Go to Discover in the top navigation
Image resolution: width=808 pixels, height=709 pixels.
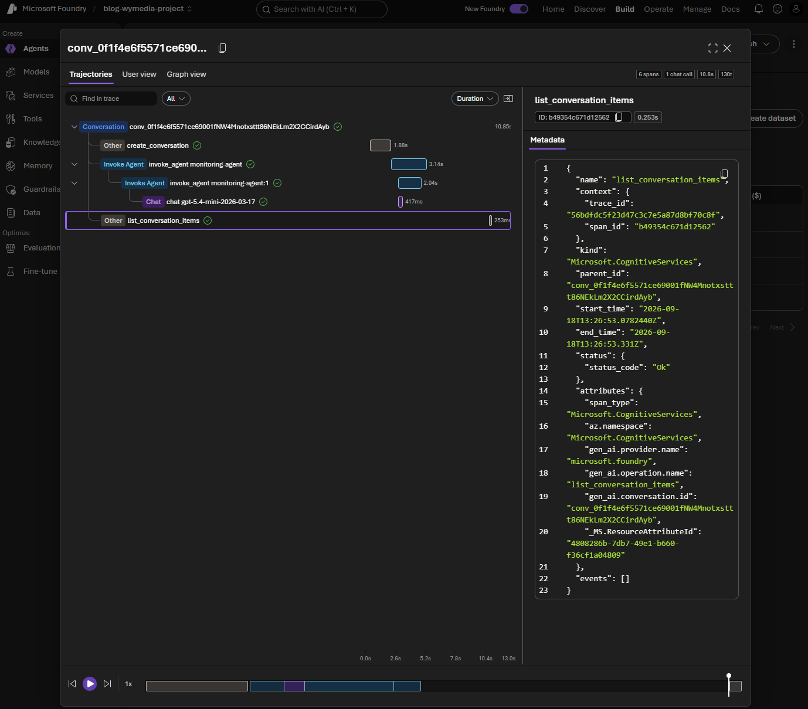[x=590, y=9]
